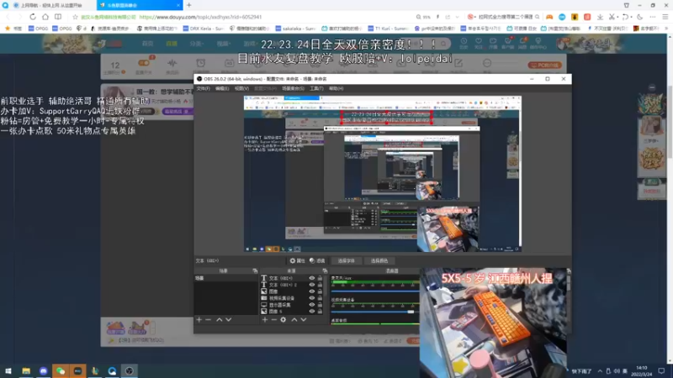The height and width of the screenshot is (378, 673).
Task: Hide the 显示器采集 source
Action: (312, 305)
